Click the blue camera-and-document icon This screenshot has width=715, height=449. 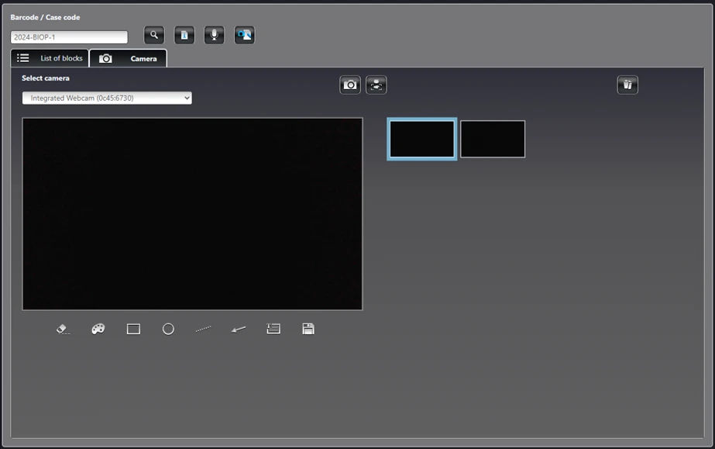click(245, 35)
